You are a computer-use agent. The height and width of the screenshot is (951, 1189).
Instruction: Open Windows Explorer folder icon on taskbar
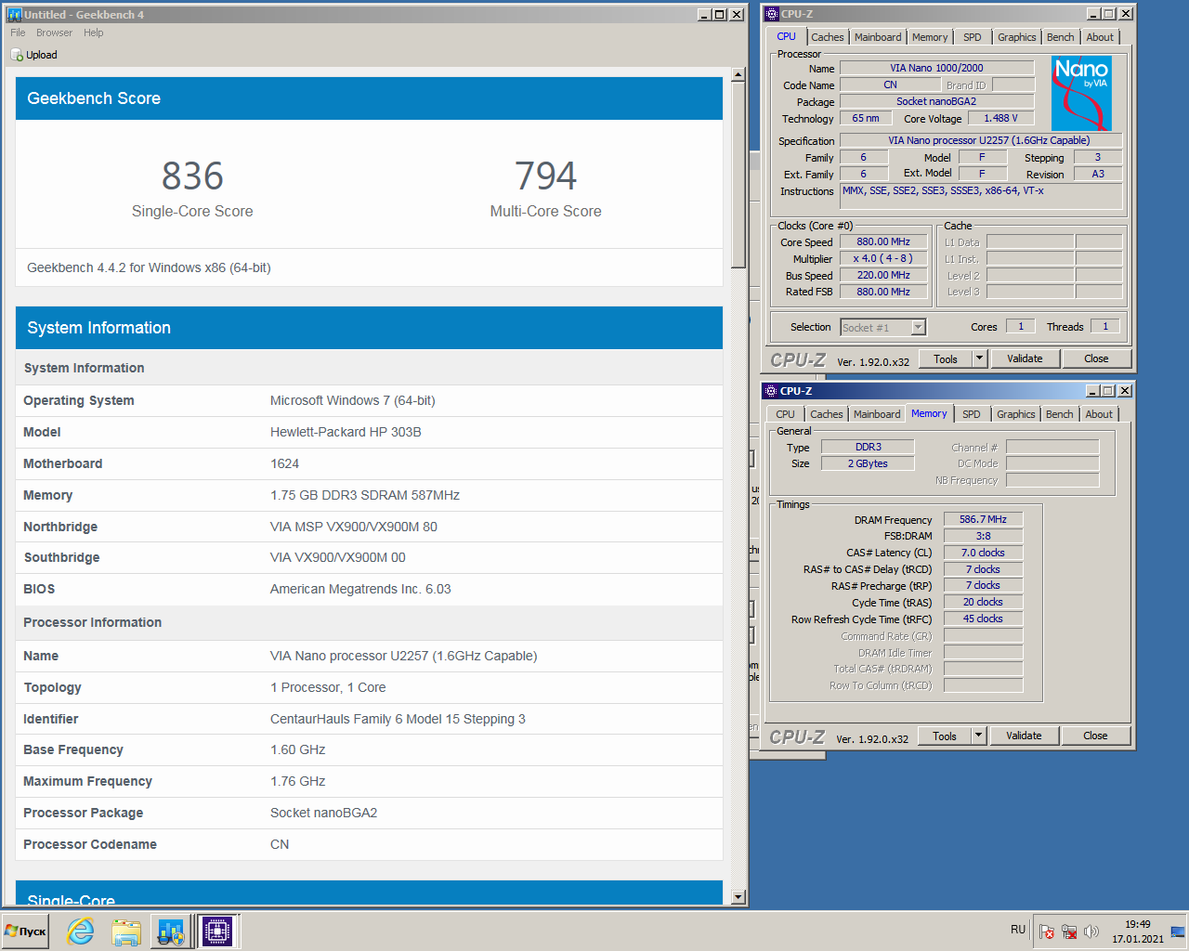click(x=125, y=931)
